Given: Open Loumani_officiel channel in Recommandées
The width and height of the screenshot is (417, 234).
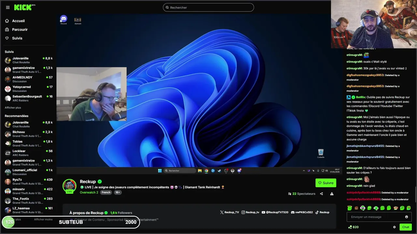Looking at the screenshot, I should 29,172.
